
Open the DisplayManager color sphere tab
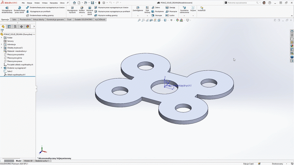pyautogui.click(x=28, y=27)
